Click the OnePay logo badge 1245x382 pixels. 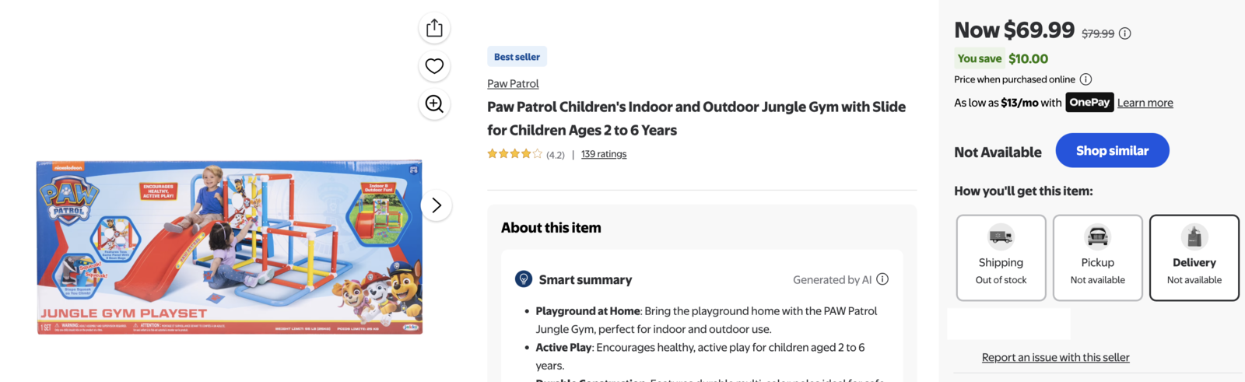1089,103
